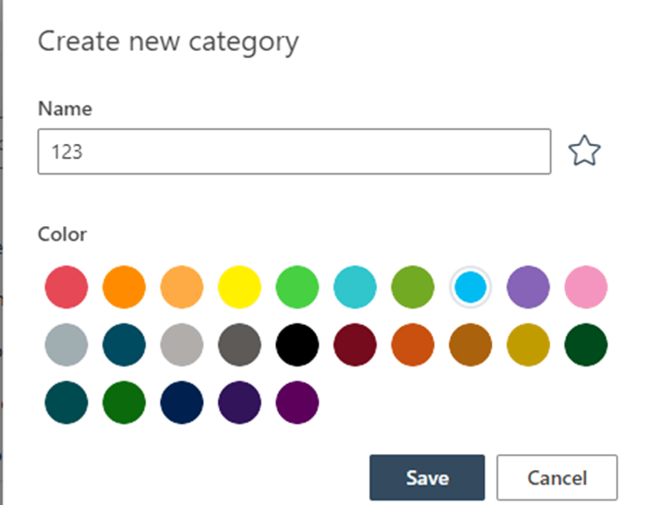Pick the burnt orange color swatch
The height and width of the screenshot is (505, 651).
pyautogui.click(x=413, y=345)
